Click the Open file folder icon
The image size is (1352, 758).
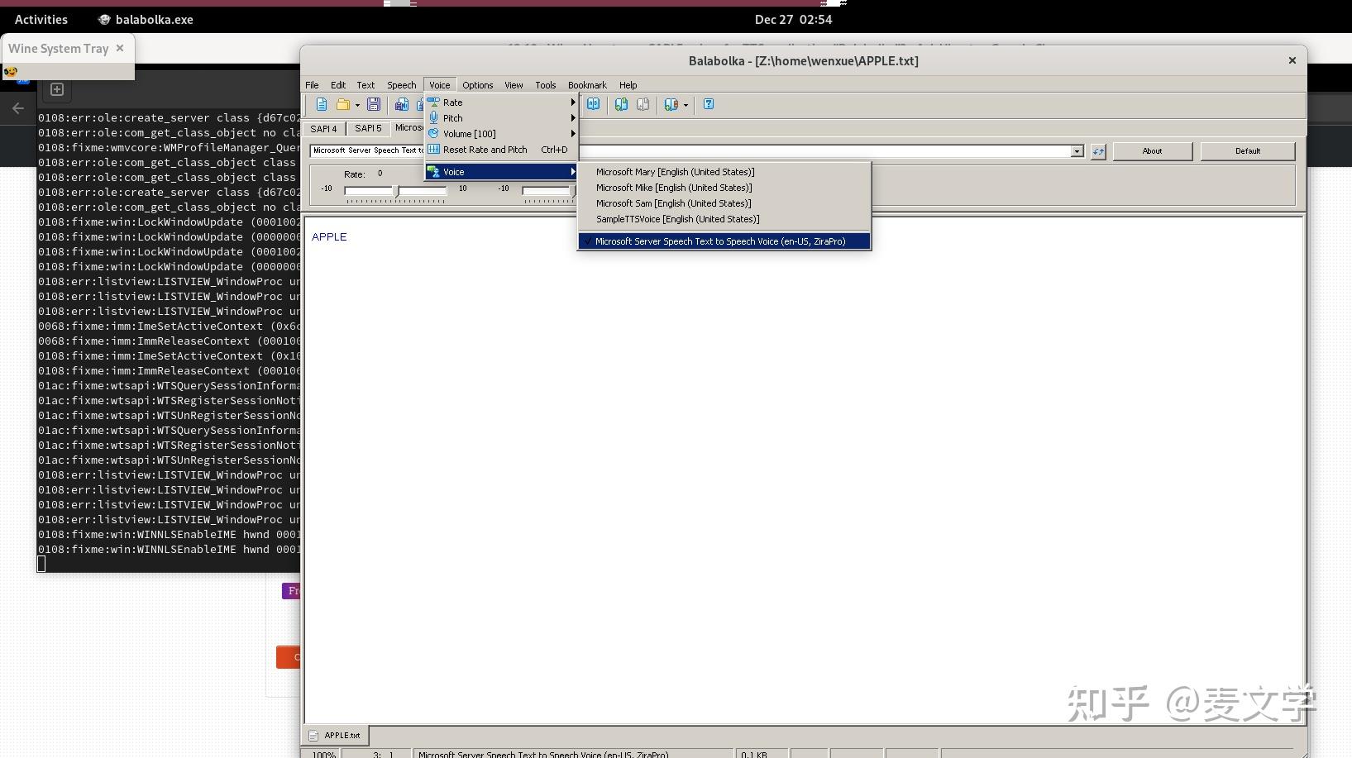click(342, 104)
